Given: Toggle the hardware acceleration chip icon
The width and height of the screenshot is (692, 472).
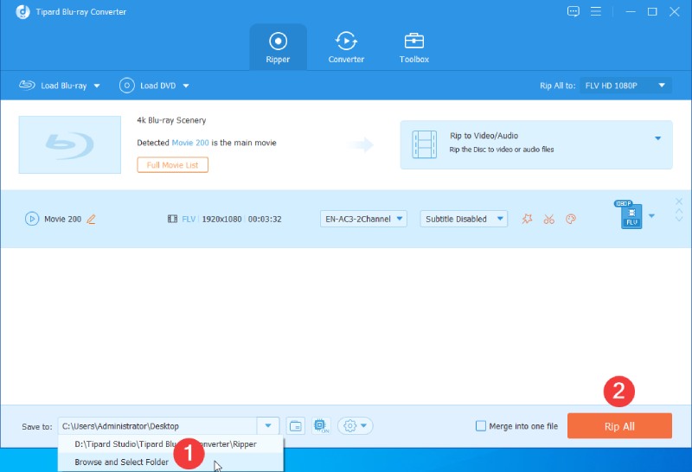Looking at the screenshot, I should pos(321,425).
